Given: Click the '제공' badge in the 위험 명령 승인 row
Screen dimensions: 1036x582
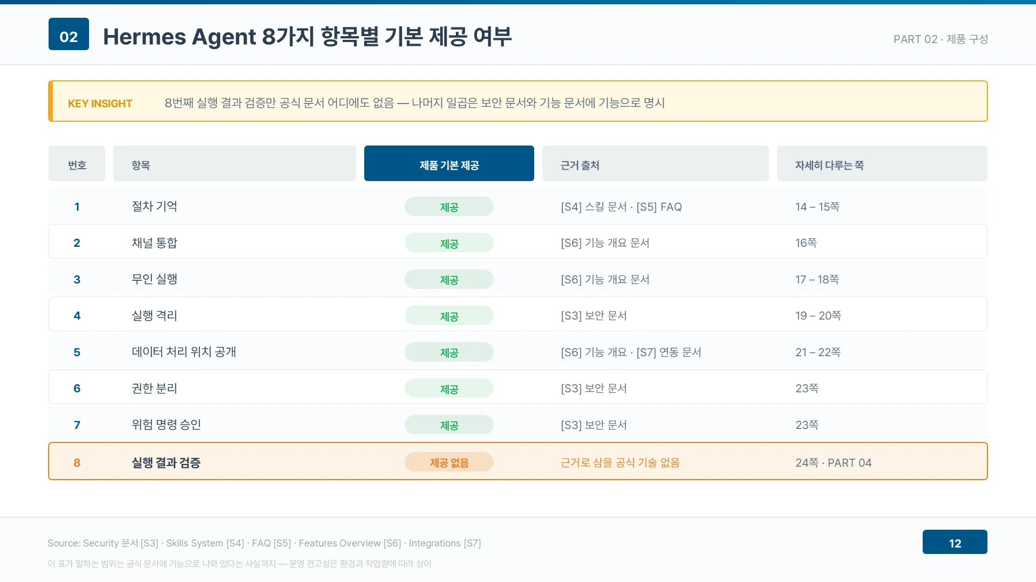Looking at the screenshot, I should (449, 425).
